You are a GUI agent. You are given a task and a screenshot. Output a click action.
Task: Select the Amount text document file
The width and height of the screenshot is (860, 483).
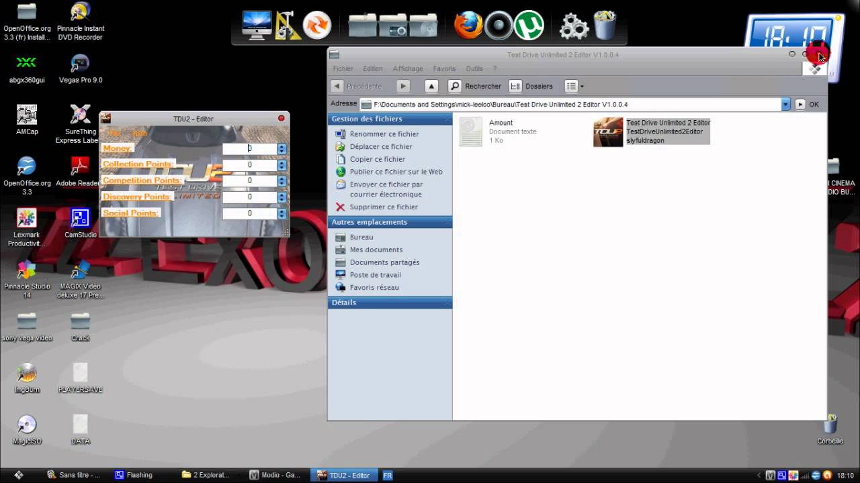499,131
